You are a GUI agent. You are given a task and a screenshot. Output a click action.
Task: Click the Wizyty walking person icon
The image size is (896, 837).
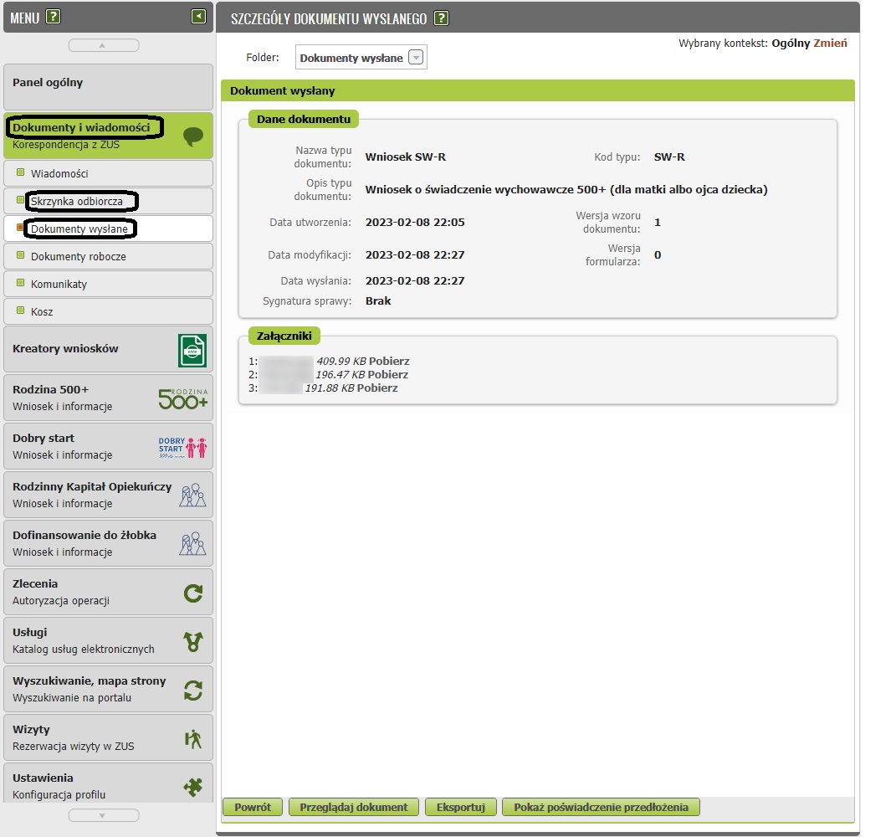(x=193, y=739)
